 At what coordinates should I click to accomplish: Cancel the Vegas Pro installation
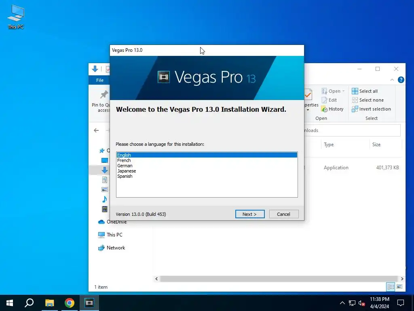click(284, 214)
